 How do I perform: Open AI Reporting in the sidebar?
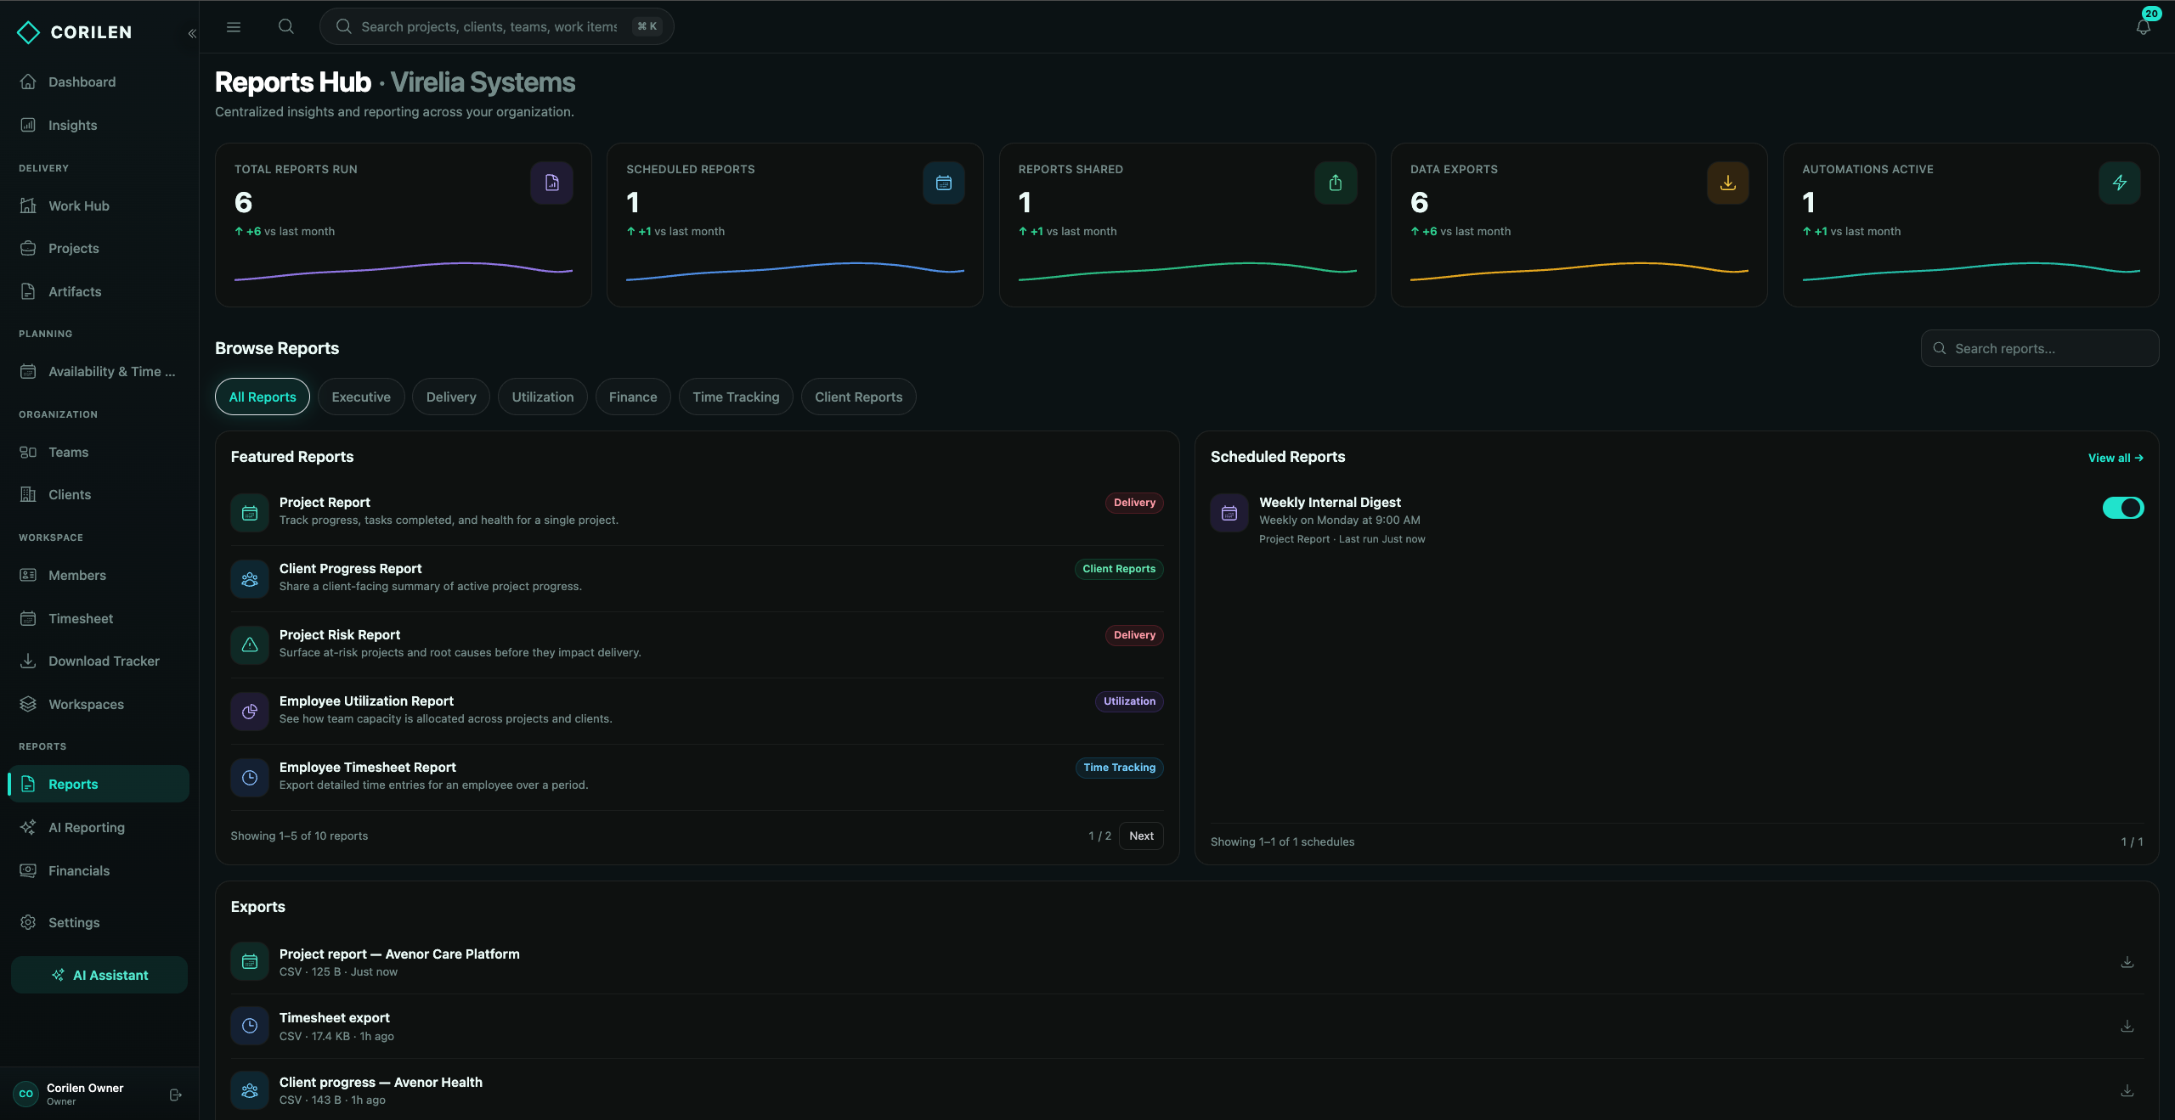[x=99, y=827]
